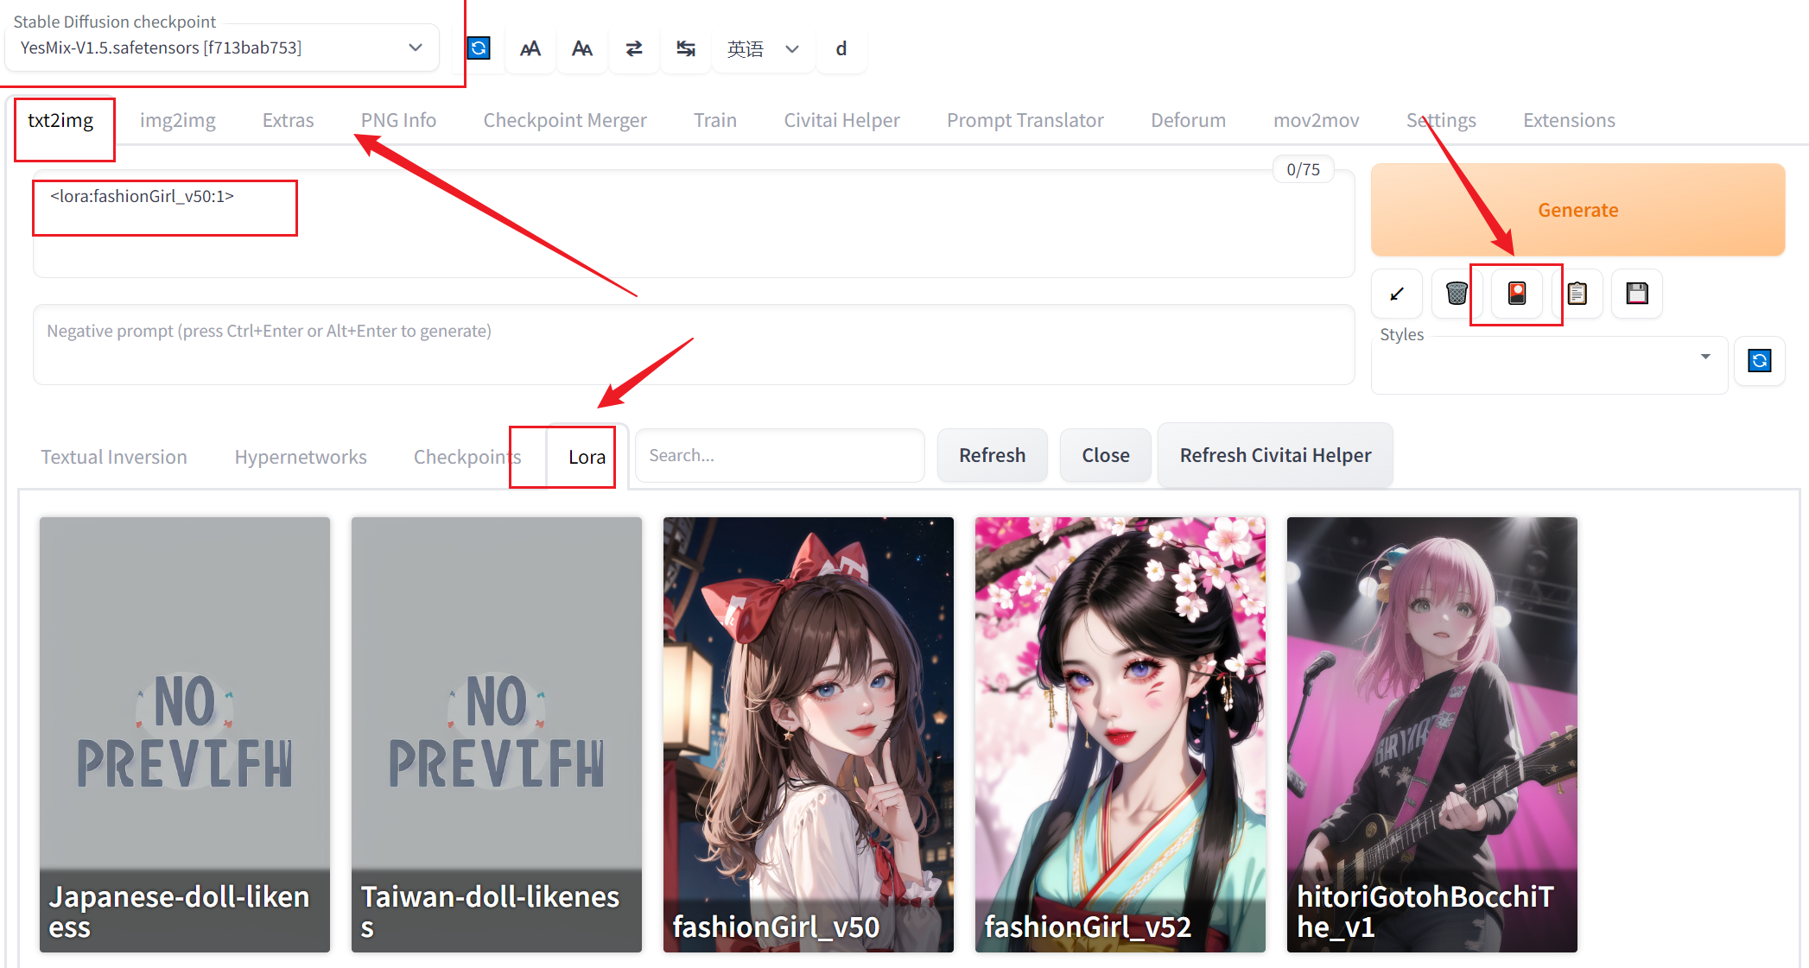The width and height of the screenshot is (1809, 968).
Task: Click the trash/delete icon in styles toolbar
Action: click(1455, 293)
